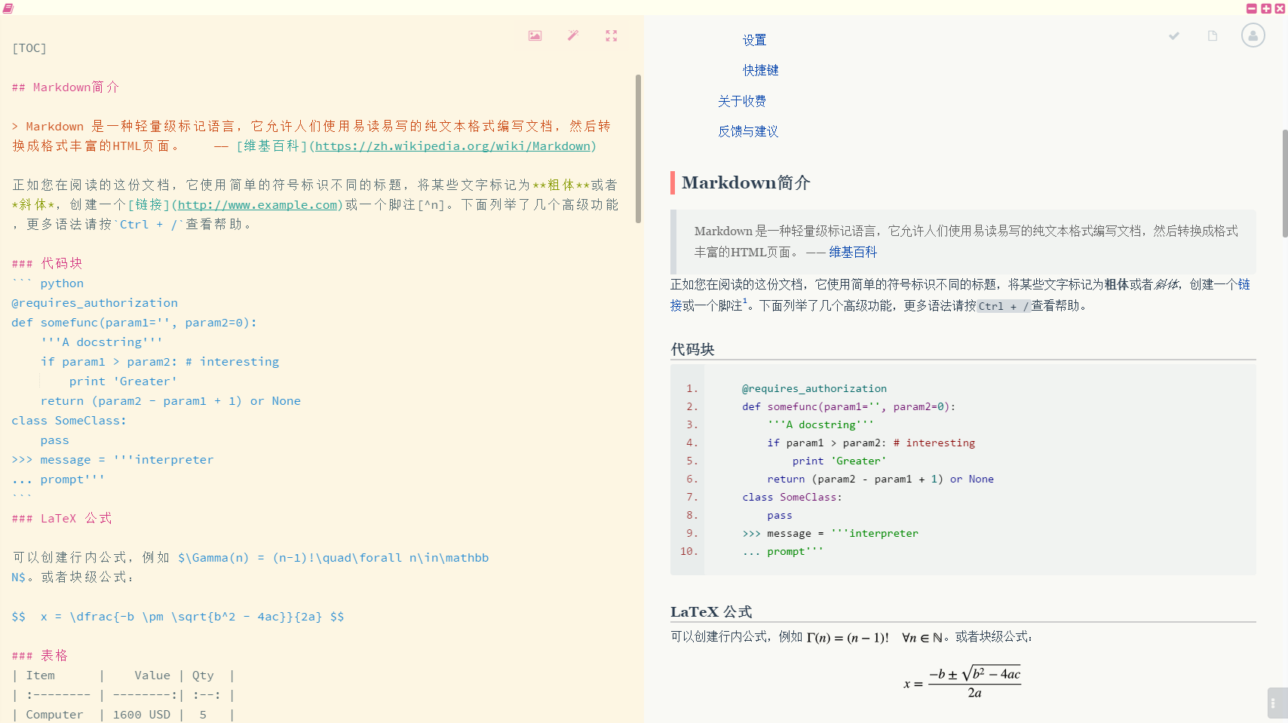
Task: Click line number 10 in preview code block
Action: pos(688,551)
